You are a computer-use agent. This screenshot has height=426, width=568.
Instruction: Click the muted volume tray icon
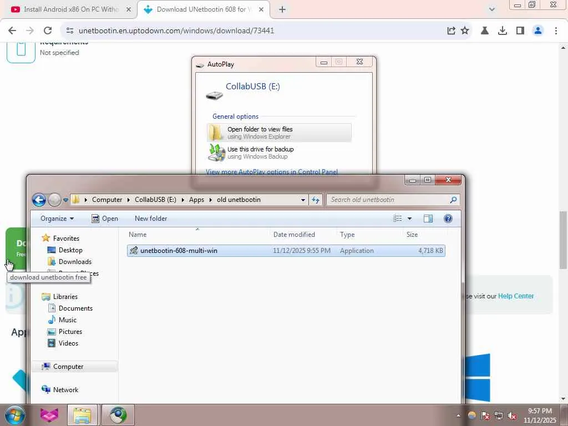(512, 416)
